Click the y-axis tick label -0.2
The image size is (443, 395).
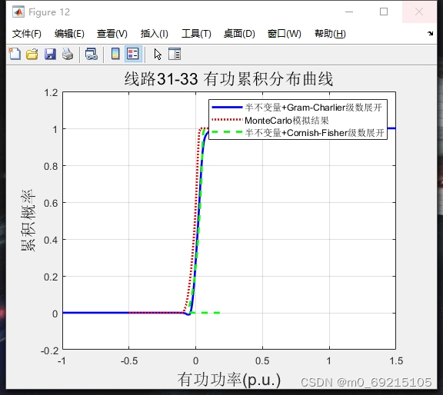(x=50, y=351)
